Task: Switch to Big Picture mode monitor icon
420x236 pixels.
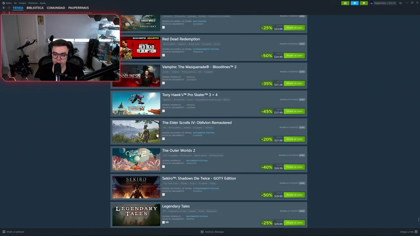Action: pos(400,3)
